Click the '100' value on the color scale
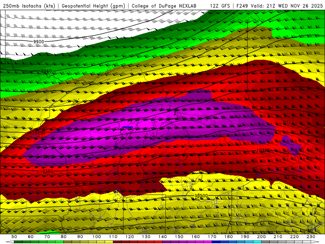This screenshot has height=244, width=325. tap(97, 237)
